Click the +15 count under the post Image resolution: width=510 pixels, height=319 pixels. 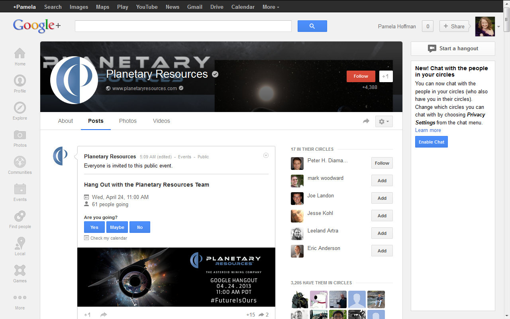[251, 315]
